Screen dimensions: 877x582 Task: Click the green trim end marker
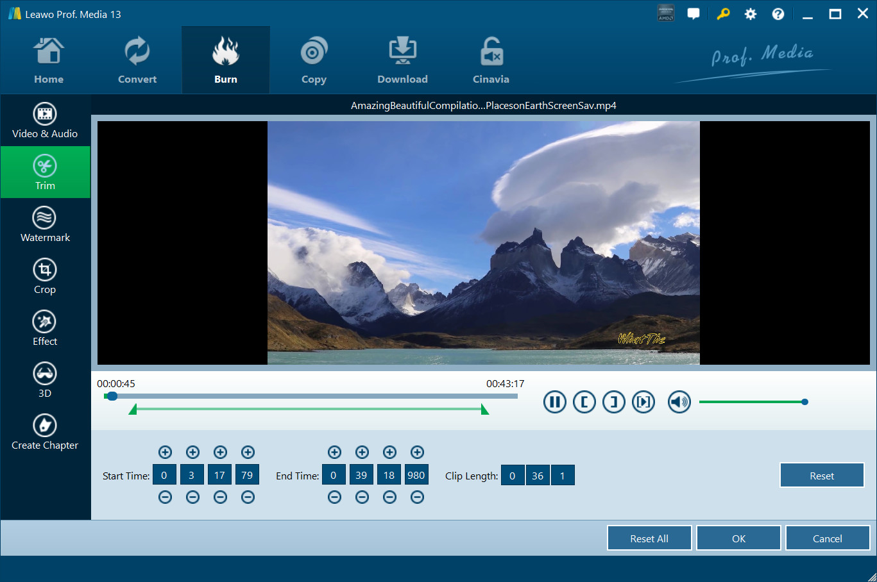coord(485,410)
